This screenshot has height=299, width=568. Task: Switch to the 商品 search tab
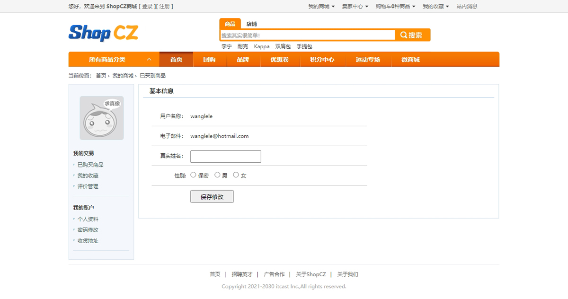pos(230,24)
